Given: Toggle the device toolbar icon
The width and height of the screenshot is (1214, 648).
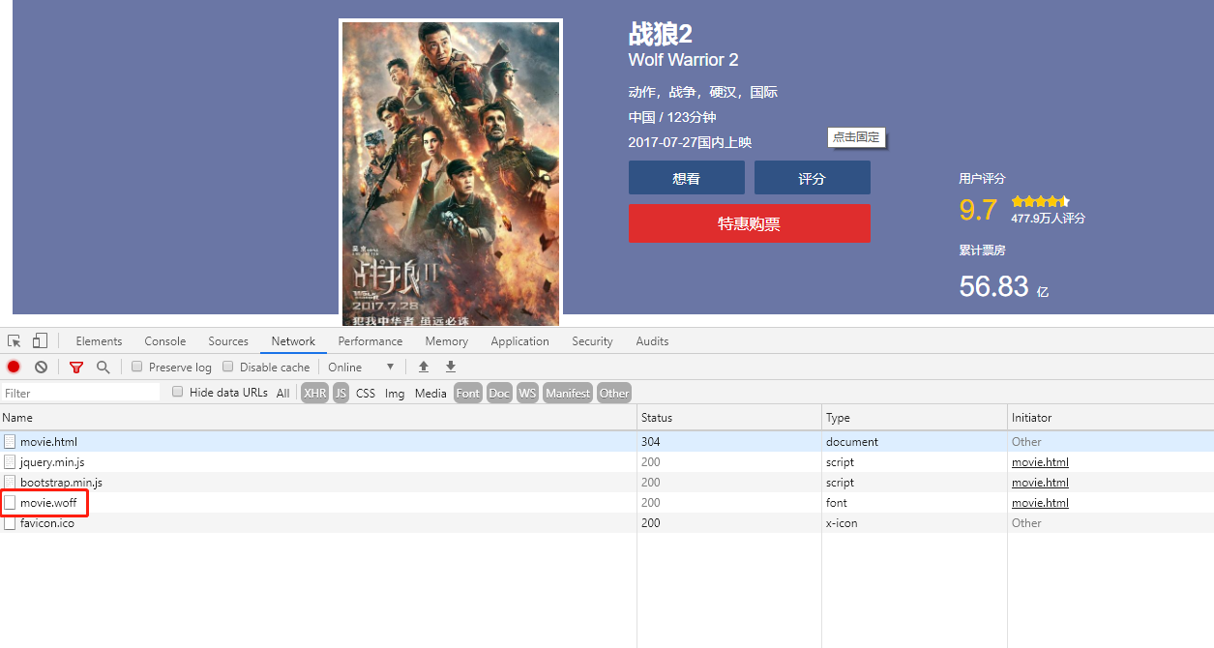Looking at the screenshot, I should [x=40, y=340].
